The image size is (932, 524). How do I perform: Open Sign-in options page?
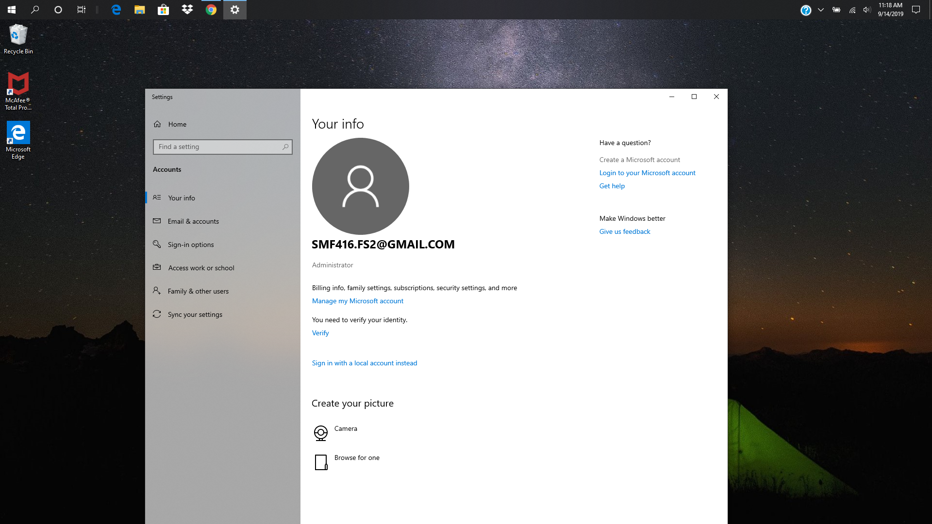pos(191,245)
